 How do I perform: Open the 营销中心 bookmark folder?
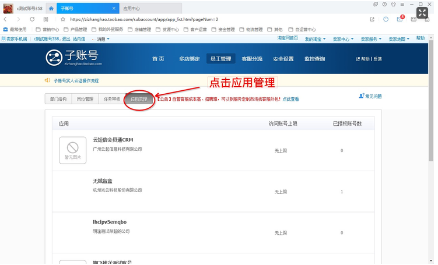click(47, 29)
